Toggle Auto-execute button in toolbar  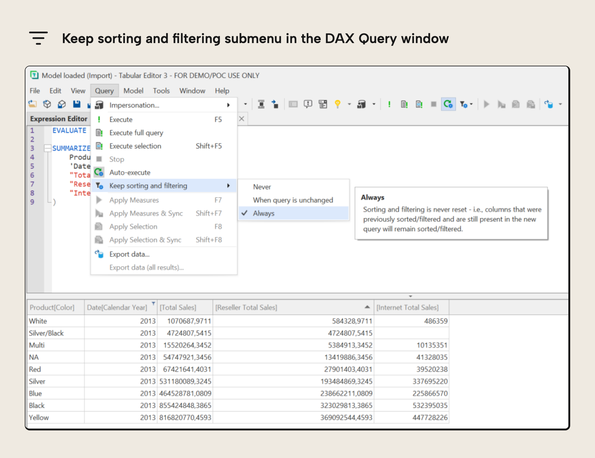coord(448,104)
